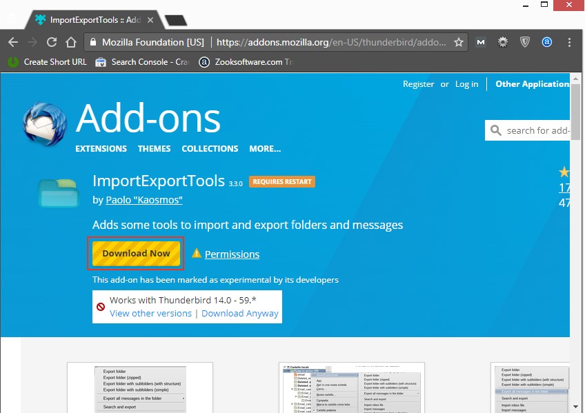
Task: Click the rating star icon
Action: click(x=564, y=172)
